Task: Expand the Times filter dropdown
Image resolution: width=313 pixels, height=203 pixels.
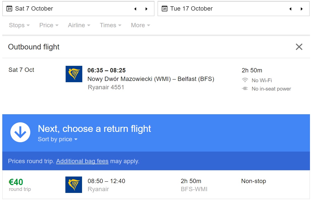Action: pyautogui.click(x=111, y=25)
